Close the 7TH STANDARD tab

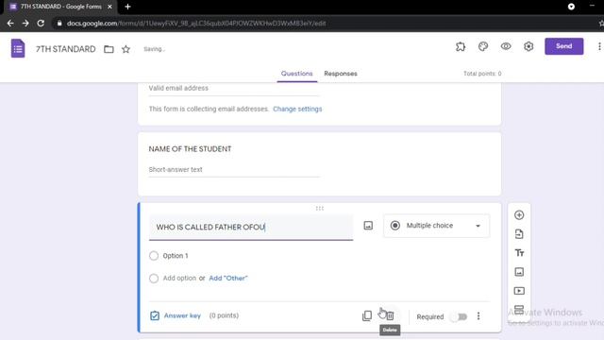pyautogui.click(x=109, y=7)
